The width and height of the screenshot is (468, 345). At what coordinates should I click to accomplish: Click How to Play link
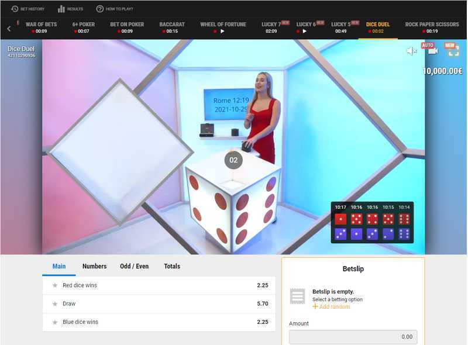coord(119,9)
